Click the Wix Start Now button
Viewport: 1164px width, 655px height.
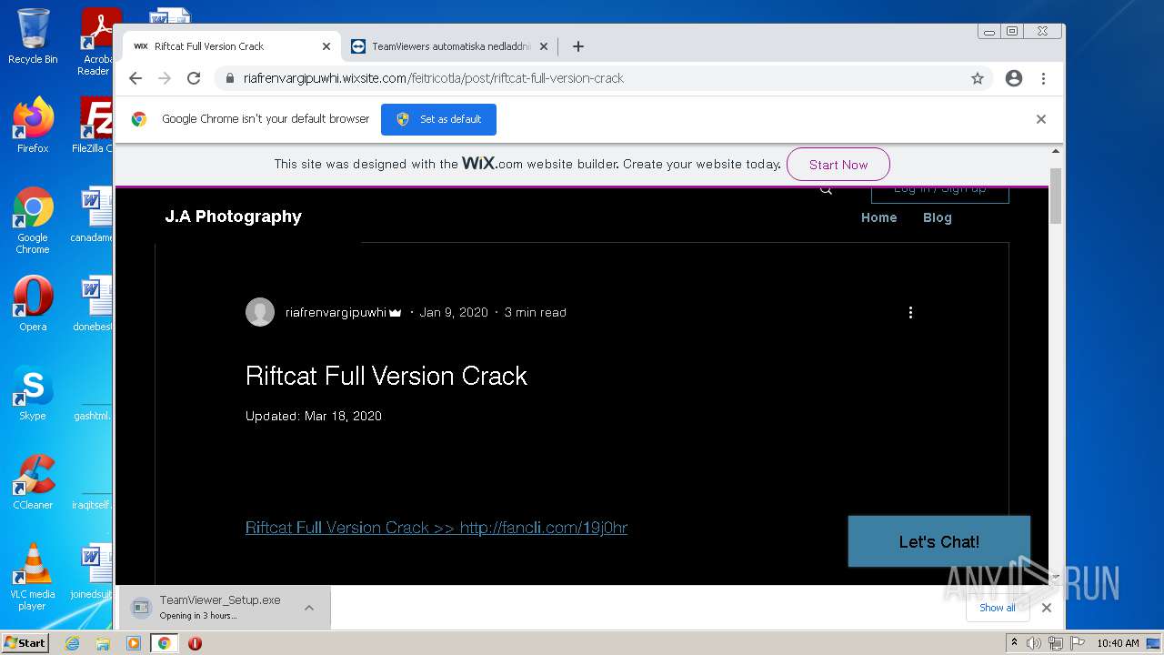(x=838, y=165)
